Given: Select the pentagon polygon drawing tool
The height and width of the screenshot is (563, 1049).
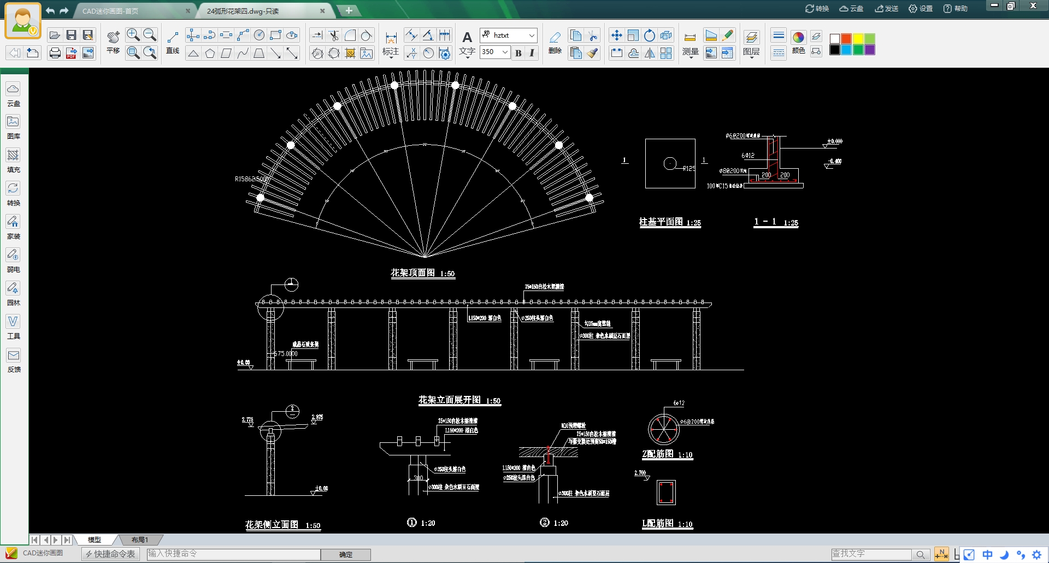Looking at the screenshot, I should [x=210, y=53].
